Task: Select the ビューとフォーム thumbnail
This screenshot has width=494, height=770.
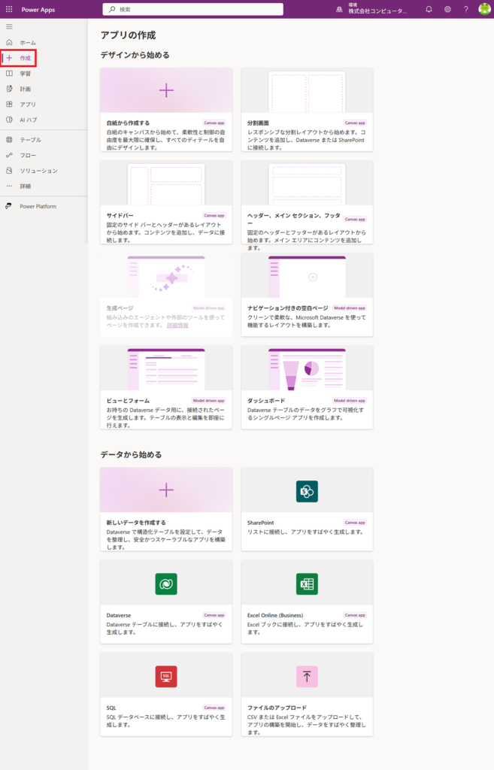Action: tap(166, 368)
